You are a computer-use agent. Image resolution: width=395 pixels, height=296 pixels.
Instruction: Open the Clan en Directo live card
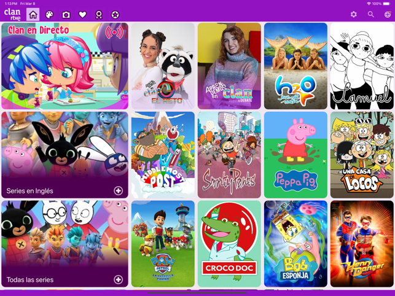click(65, 66)
